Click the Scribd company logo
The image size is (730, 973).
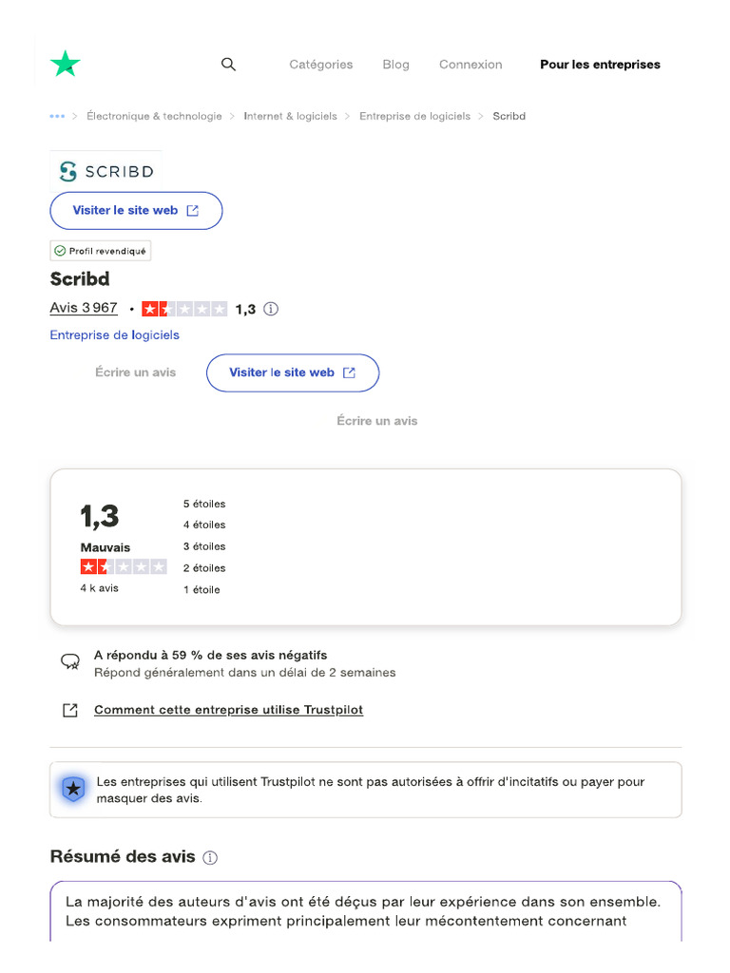(x=106, y=171)
